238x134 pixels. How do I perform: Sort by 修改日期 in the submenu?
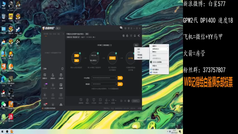coord(142,58)
